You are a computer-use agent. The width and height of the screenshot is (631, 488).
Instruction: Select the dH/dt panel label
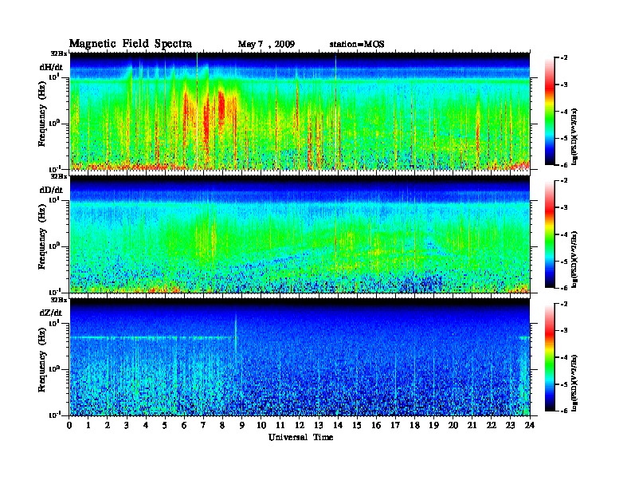[x=51, y=67]
